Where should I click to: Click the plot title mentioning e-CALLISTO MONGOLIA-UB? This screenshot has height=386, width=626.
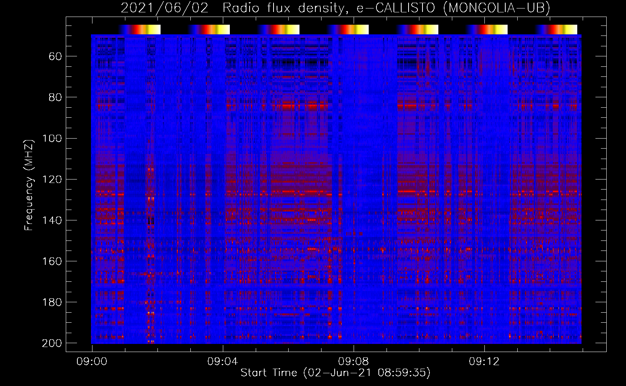point(335,8)
